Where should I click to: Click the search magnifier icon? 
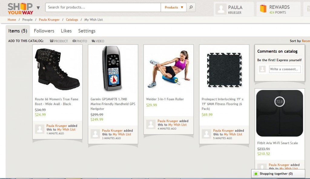[x=191, y=7]
